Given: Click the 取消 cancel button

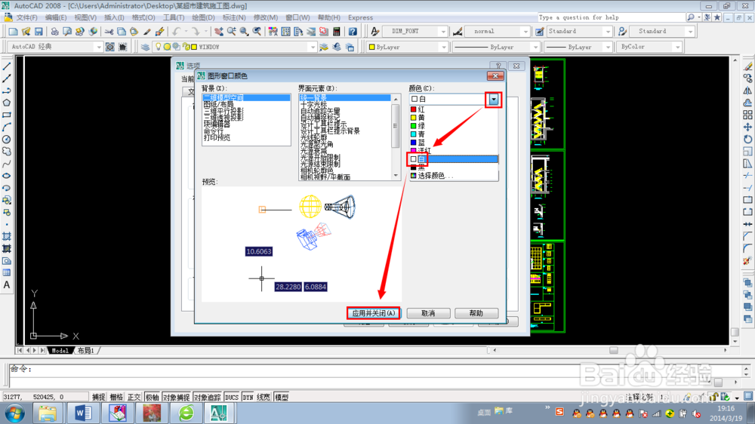Looking at the screenshot, I should click(x=428, y=313).
